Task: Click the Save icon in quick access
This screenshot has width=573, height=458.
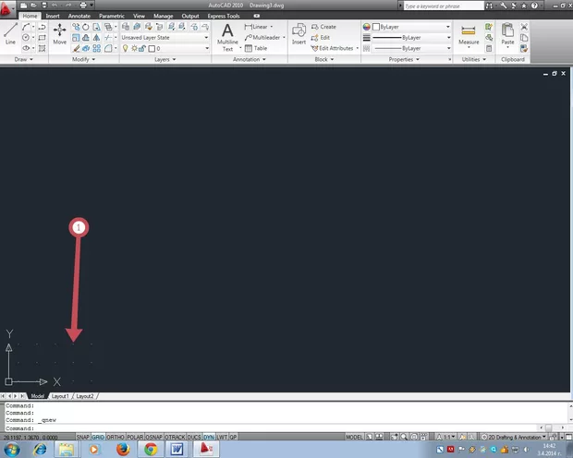Action: [43, 6]
